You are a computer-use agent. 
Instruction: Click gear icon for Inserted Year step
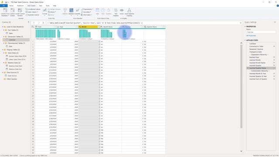[x=274, y=57]
